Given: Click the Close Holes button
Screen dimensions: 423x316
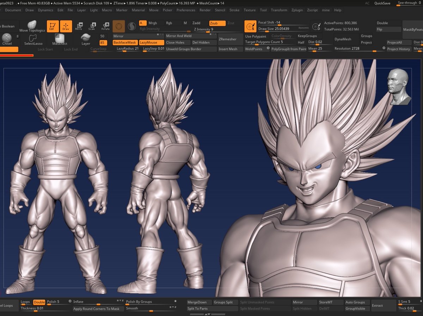Looking at the screenshot, I should pos(178,42).
